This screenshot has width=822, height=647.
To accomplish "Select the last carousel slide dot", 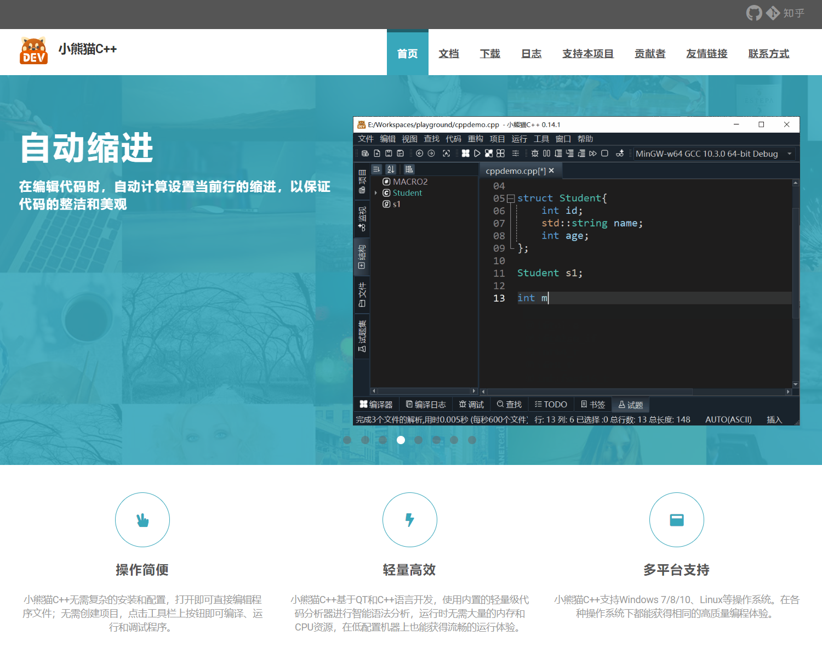I will tap(472, 440).
